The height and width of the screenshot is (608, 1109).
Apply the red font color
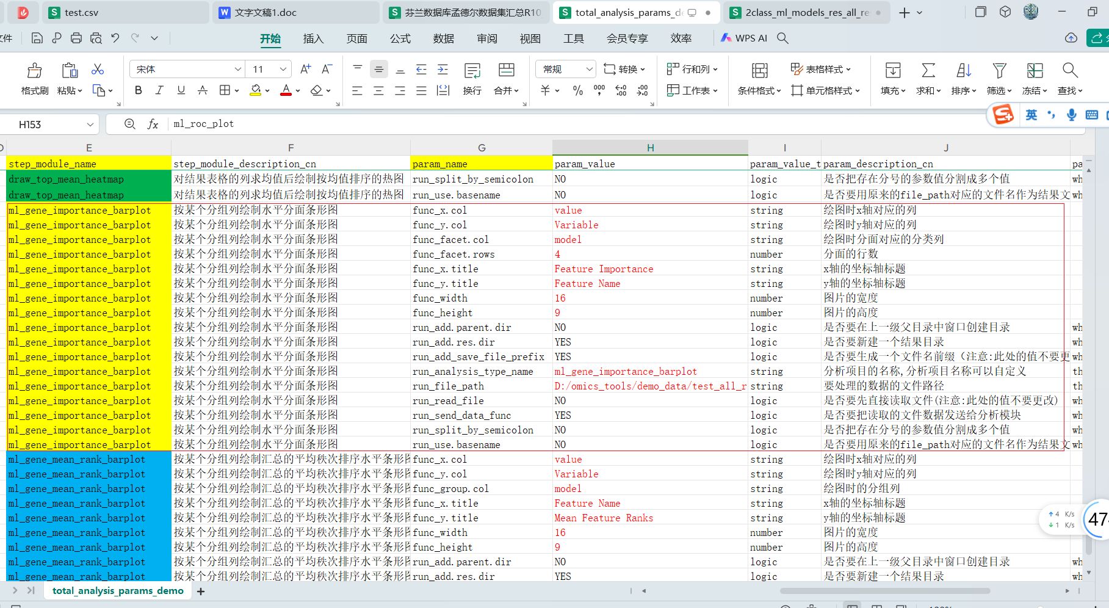point(286,90)
